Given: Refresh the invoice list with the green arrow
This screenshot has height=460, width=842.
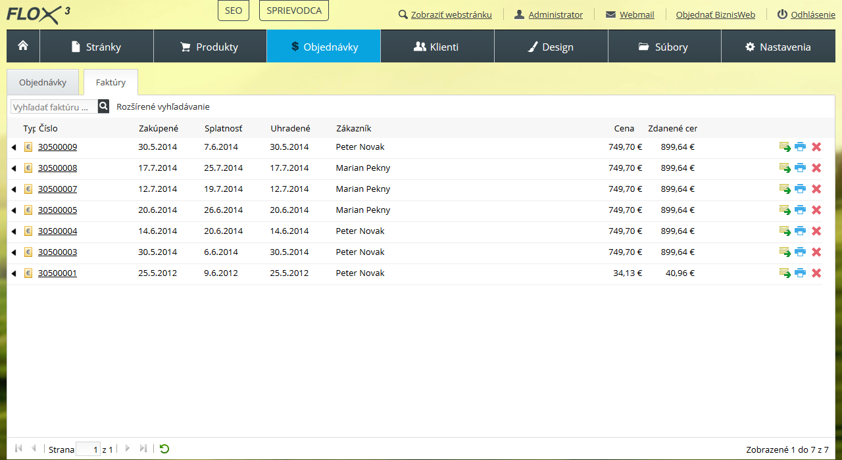Looking at the screenshot, I should click(x=164, y=449).
